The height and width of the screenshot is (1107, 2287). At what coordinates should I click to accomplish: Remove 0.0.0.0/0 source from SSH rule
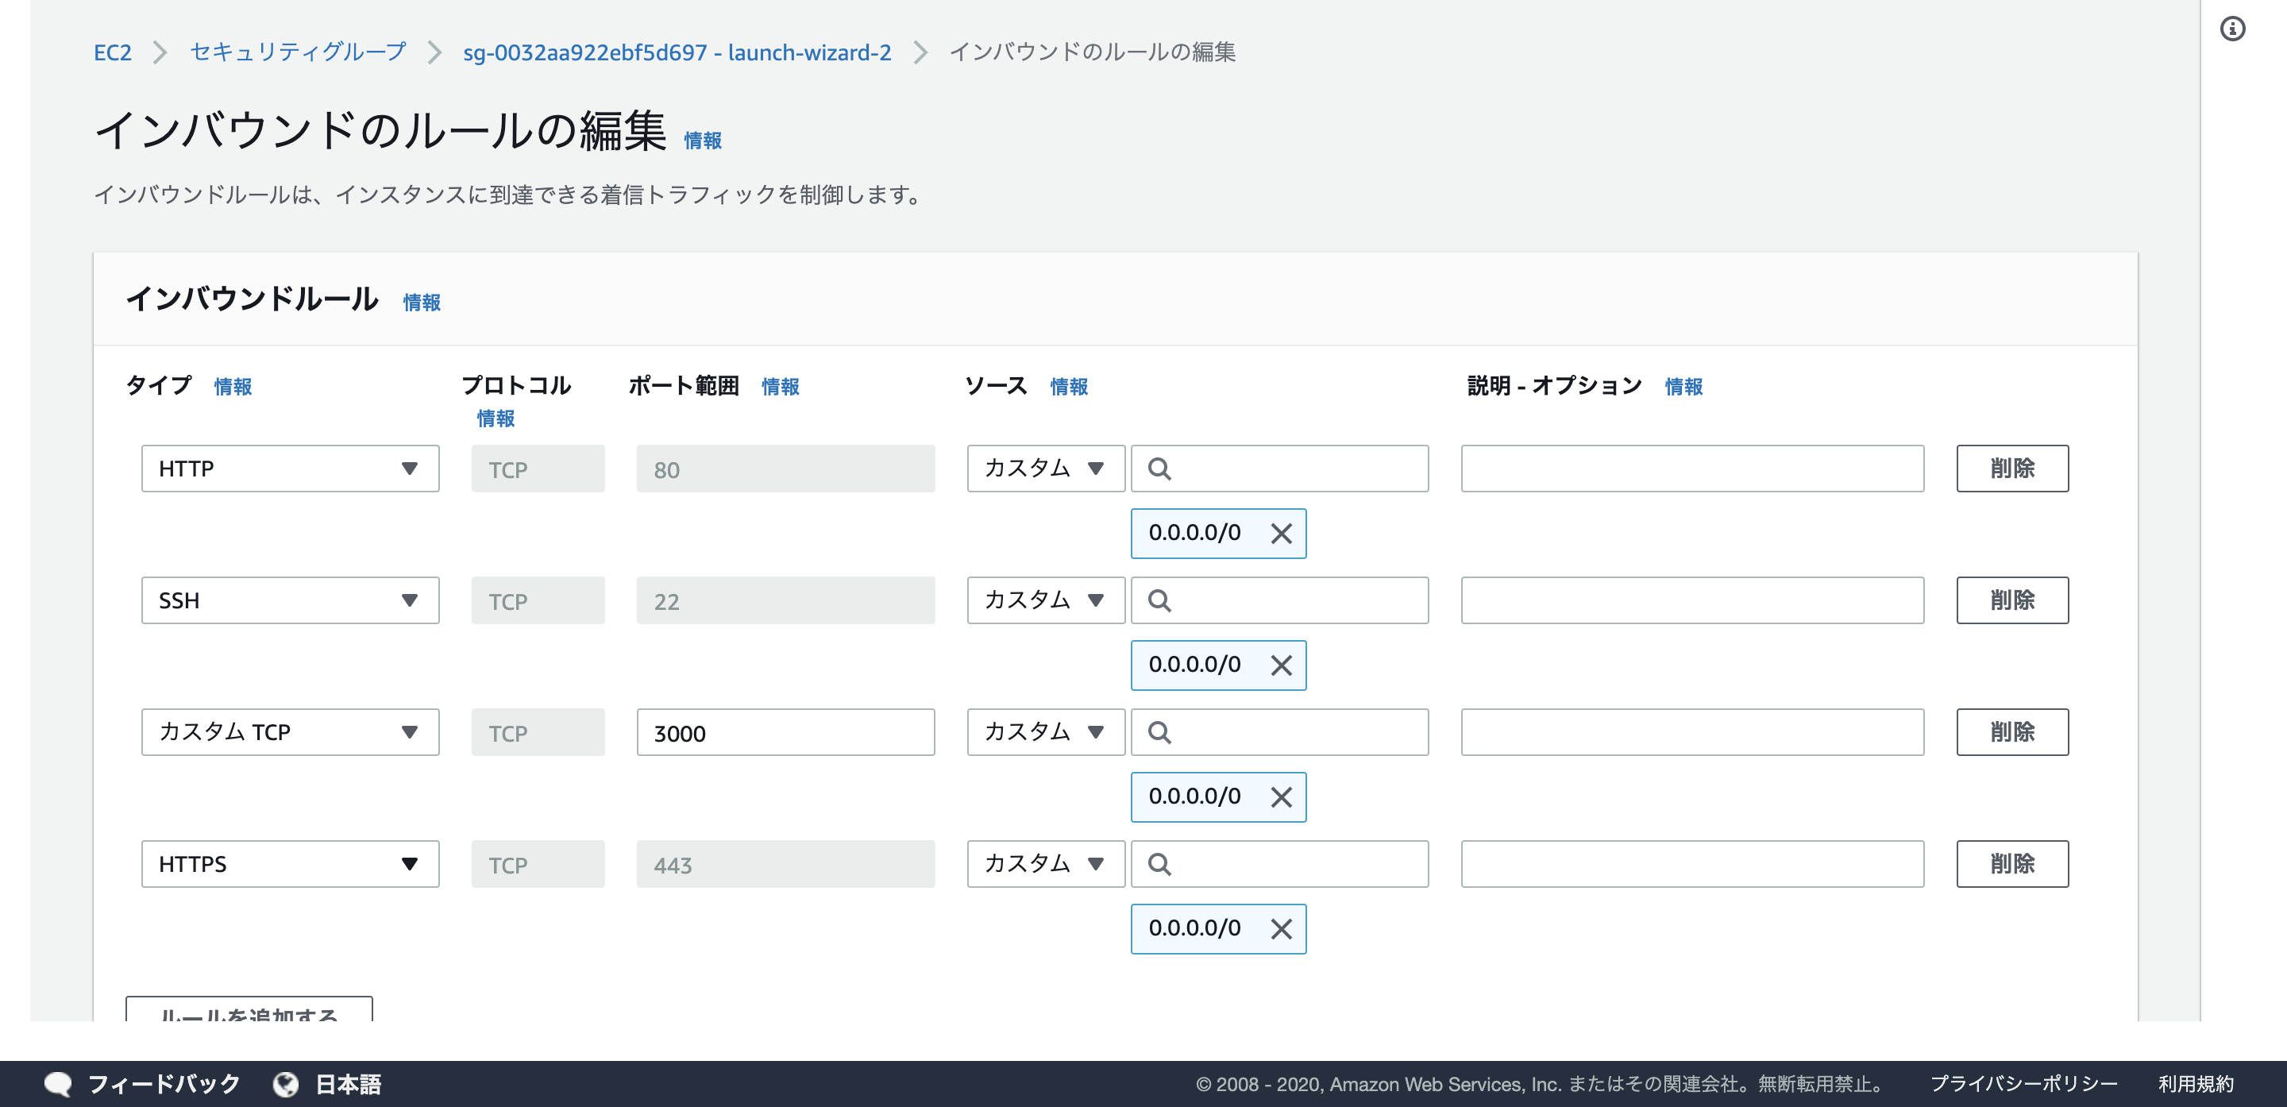tap(1281, 665)
